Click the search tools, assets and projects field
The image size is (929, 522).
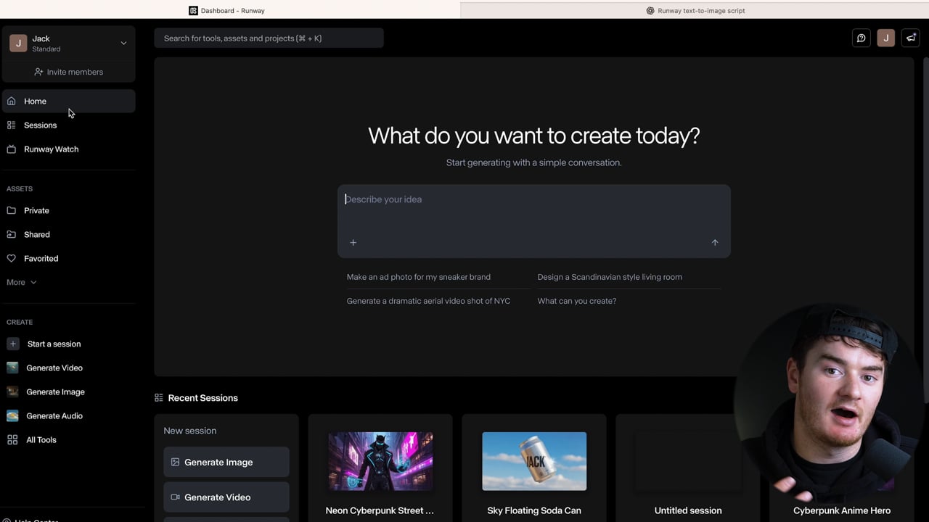pyautogui.click(x=269, y=38)
